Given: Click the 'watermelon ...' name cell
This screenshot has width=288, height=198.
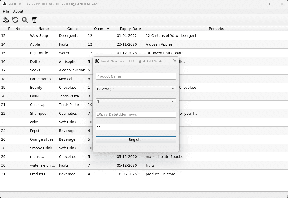Looking at the screenshot, I should coord(44,165).
